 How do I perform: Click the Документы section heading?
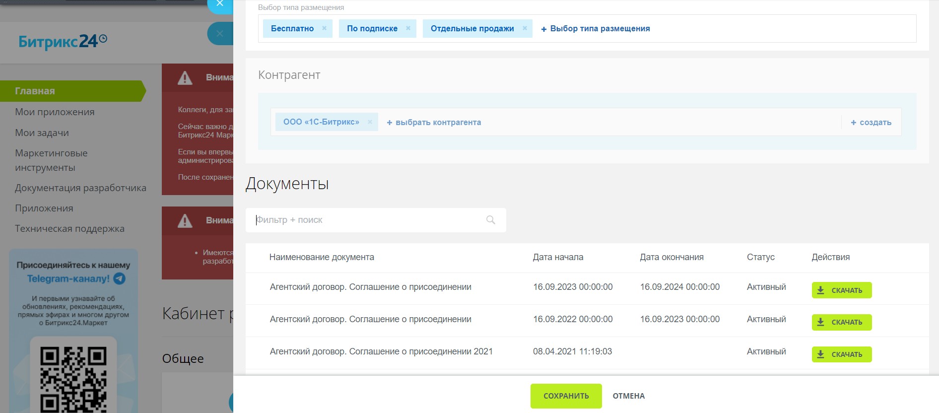(287, 184)
